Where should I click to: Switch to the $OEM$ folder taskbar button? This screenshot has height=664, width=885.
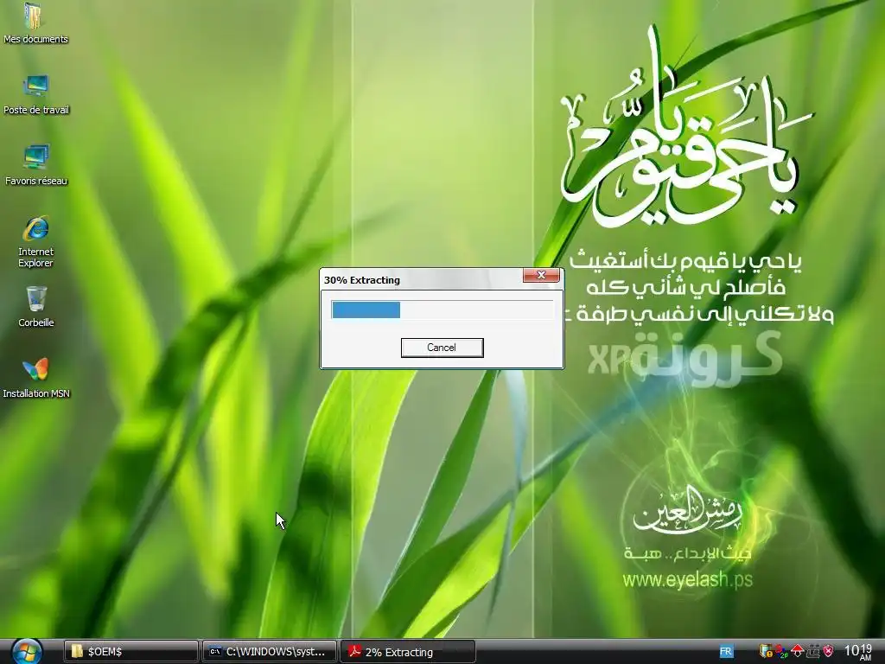(x=131, y=652)
